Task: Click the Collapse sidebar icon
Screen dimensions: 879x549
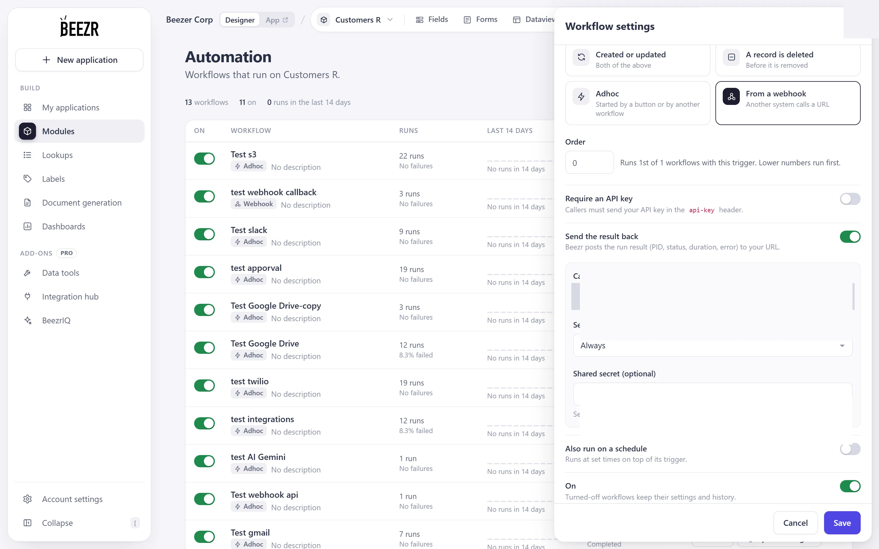Action: (x=27, y=523)
